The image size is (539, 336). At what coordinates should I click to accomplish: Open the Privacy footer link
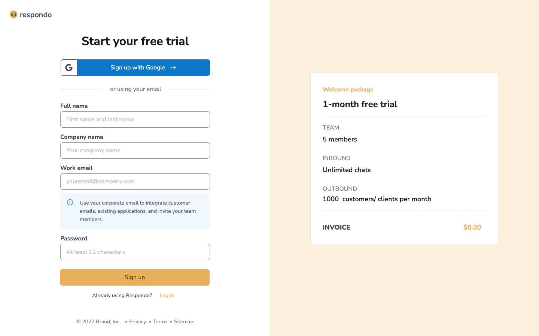click(x=137, y=321)
